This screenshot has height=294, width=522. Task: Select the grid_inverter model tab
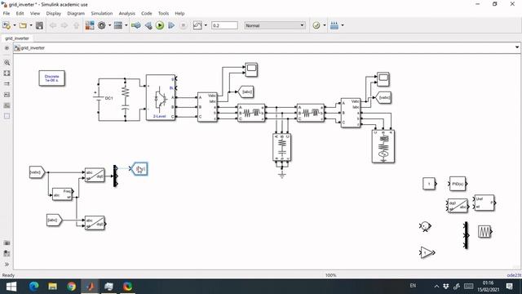coord(17,38)
